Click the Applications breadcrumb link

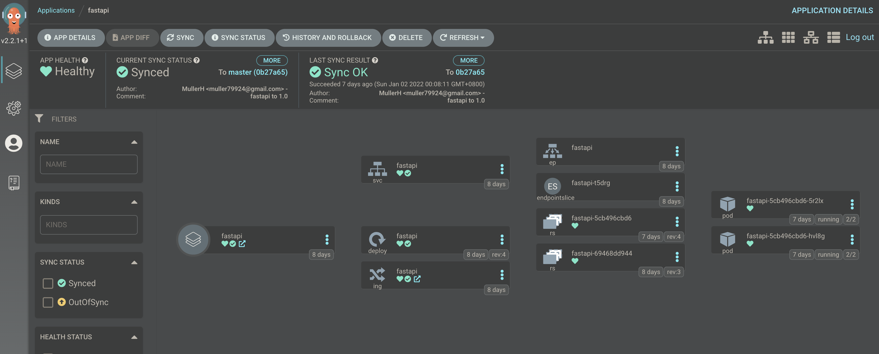tap(56, 10)
